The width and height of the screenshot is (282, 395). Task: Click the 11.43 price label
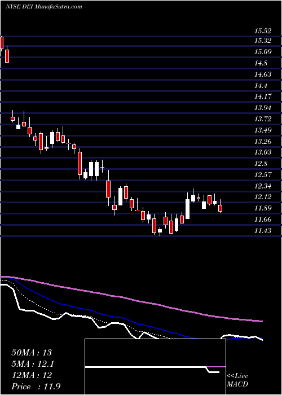(263, 231)
